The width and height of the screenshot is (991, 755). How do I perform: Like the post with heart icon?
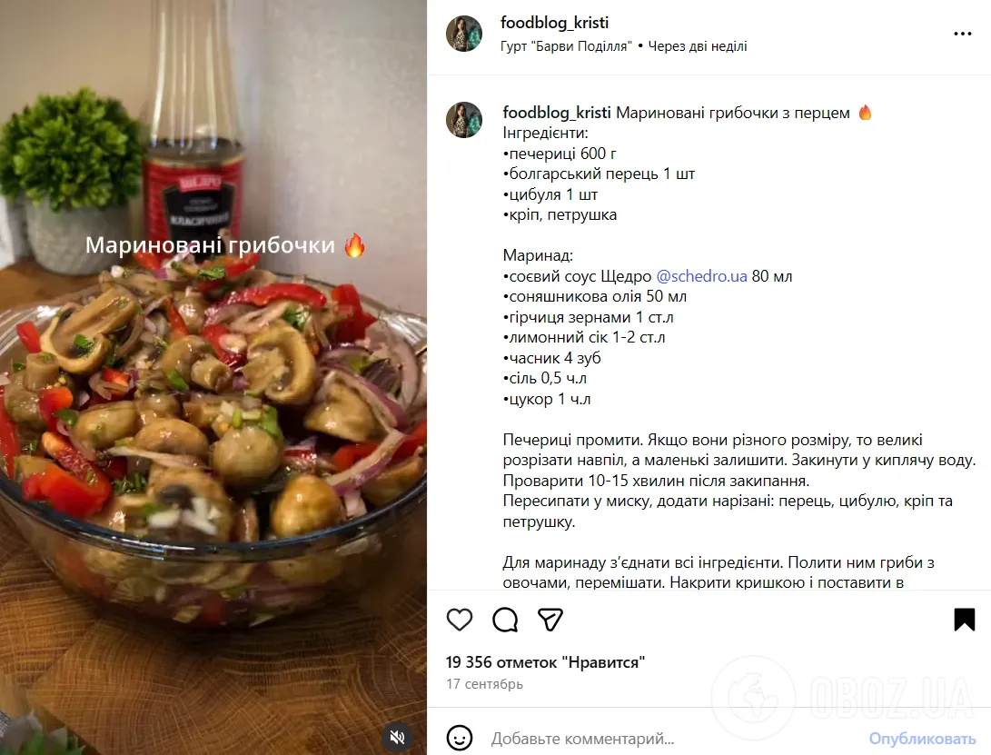click(x=460, y=620)
